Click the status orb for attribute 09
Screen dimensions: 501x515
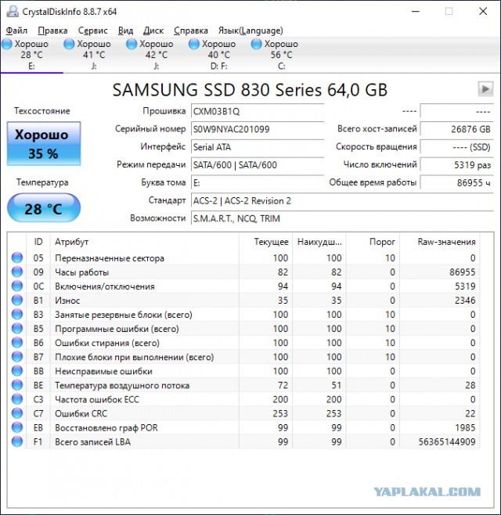pyautogui.click(x=17, y=272)
